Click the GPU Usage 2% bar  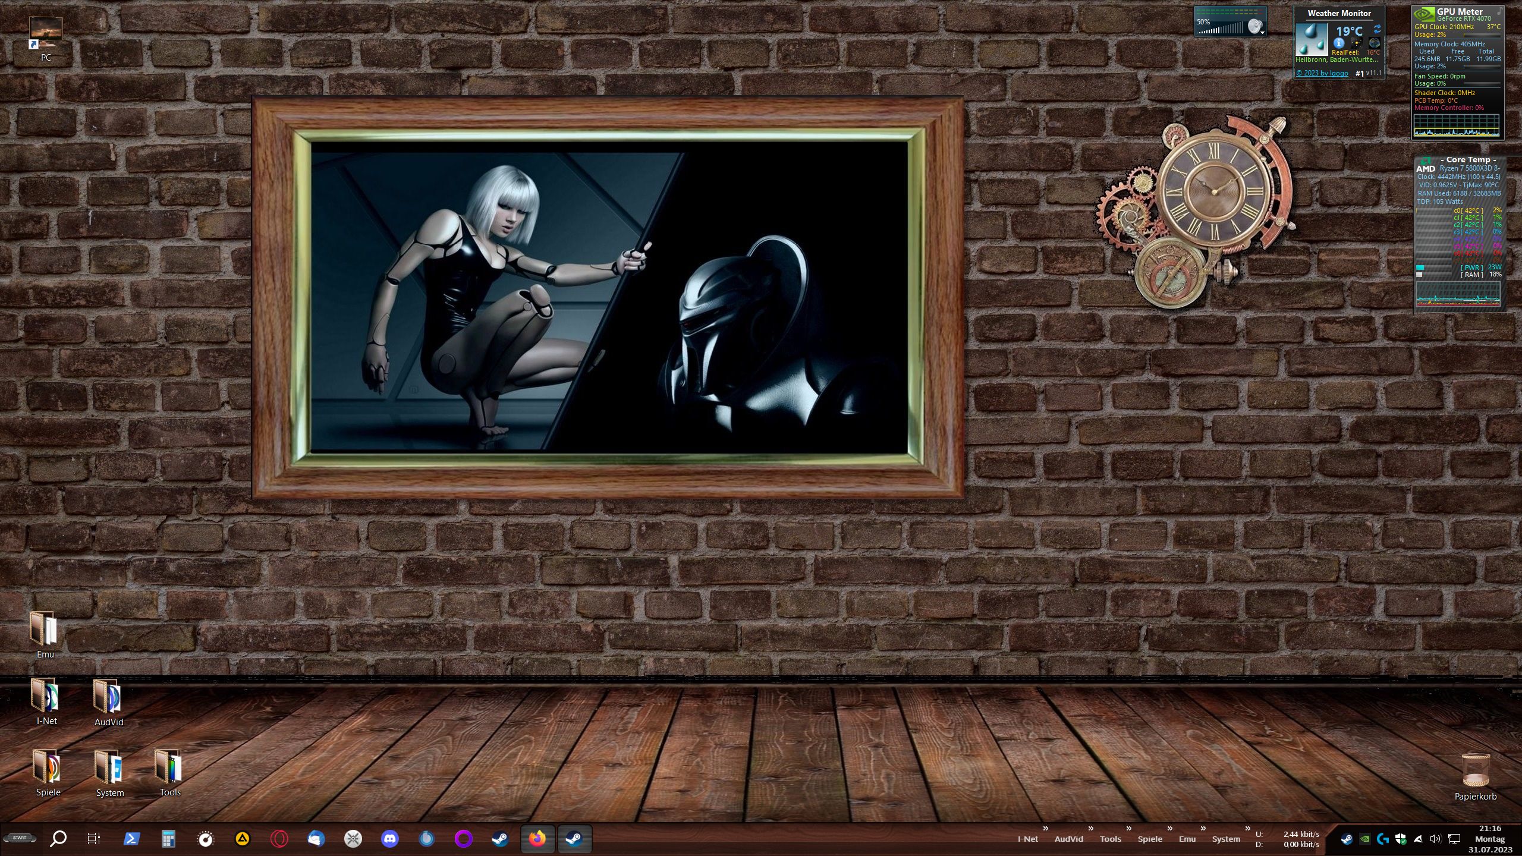point(1481,35)
